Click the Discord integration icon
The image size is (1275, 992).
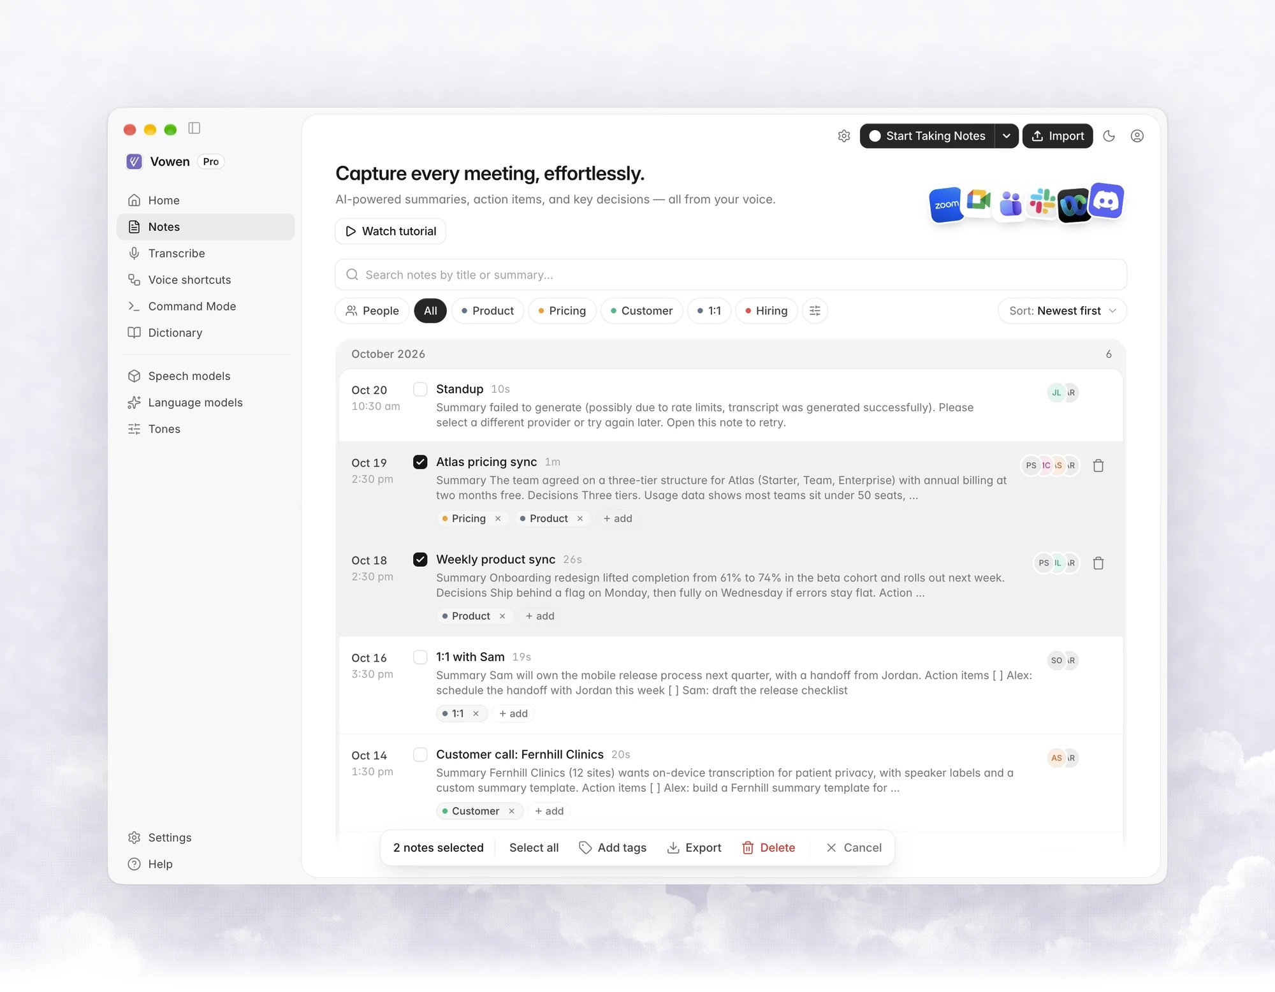[1107, 201]
